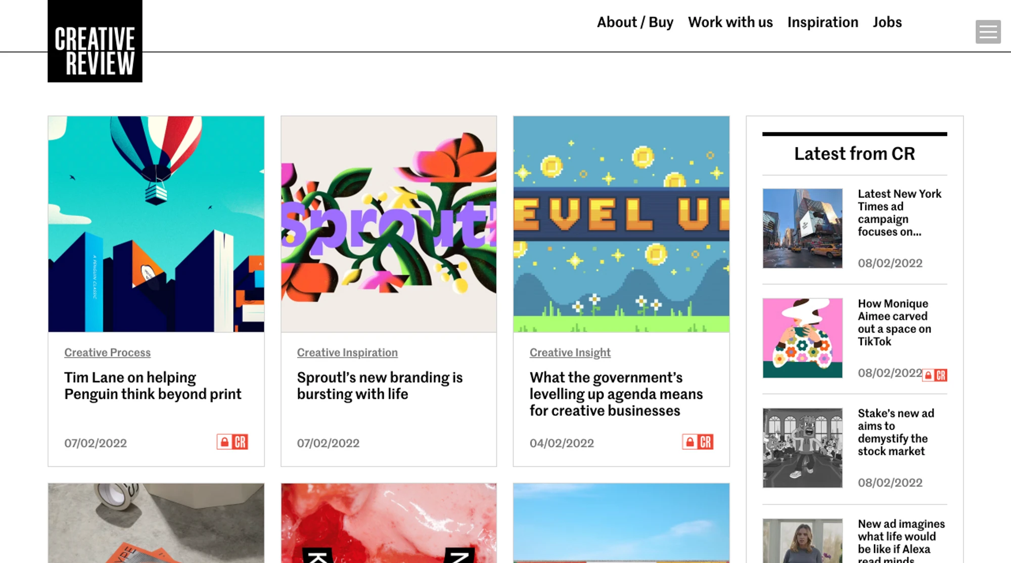The height and width of the screenshot is (563, 1011).
Task: Click the Creative Review logo
Action: pyautogui.click(x=94, y=40)
